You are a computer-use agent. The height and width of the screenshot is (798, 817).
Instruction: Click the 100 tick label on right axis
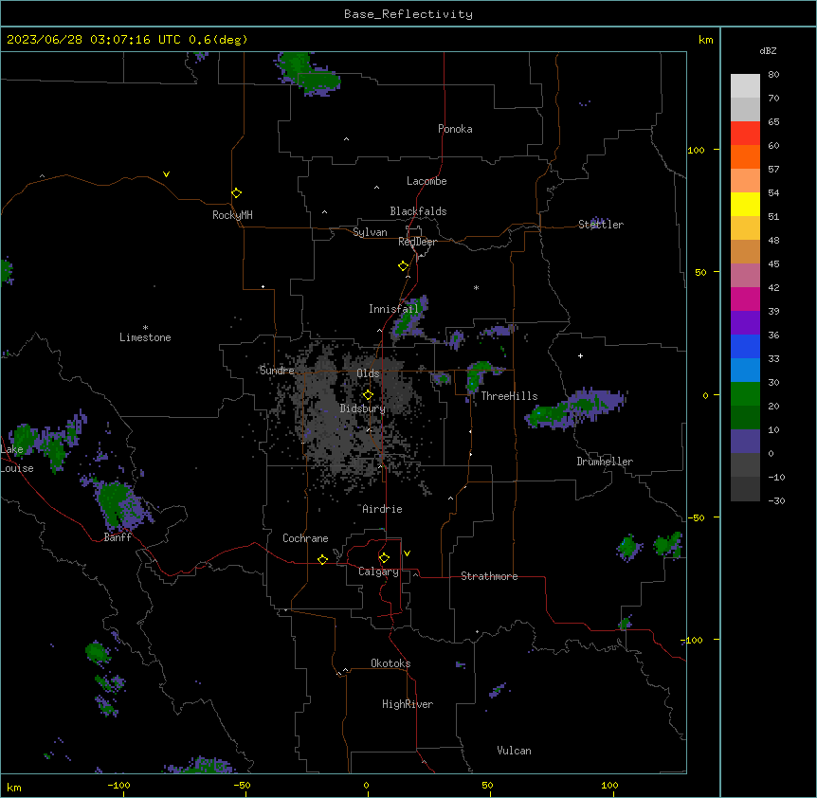click(x=696, y=150)
